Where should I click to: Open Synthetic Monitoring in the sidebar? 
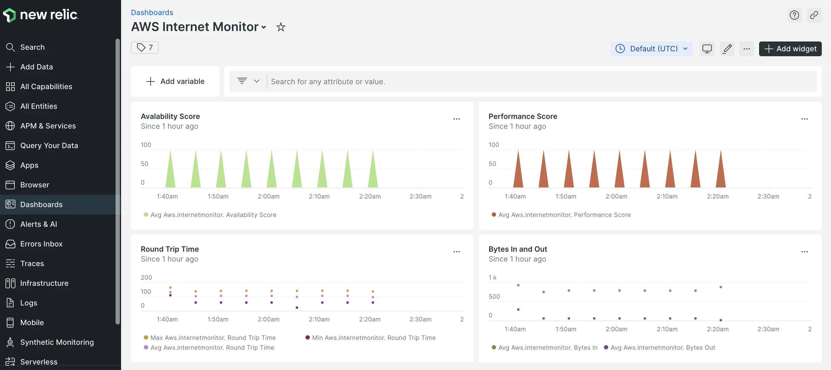[57, 342]
